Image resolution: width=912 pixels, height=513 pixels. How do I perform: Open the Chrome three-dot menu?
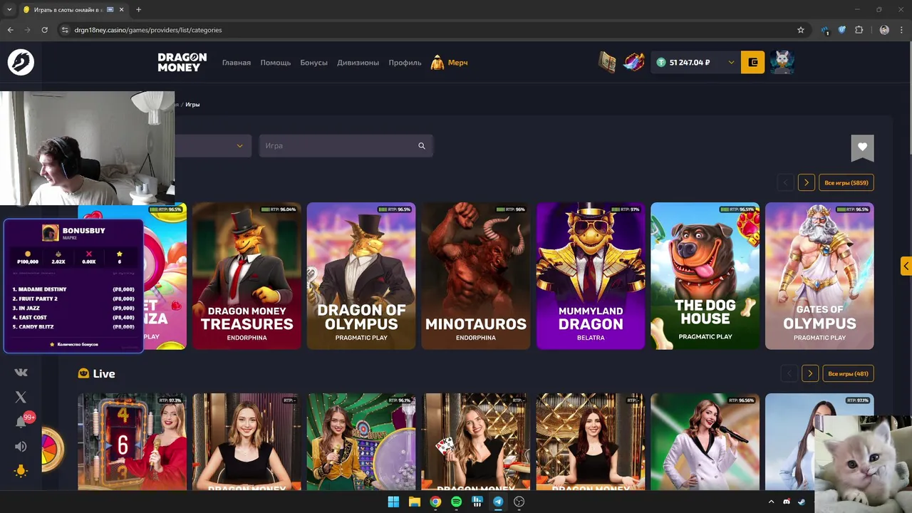click(x=902, y=30)
